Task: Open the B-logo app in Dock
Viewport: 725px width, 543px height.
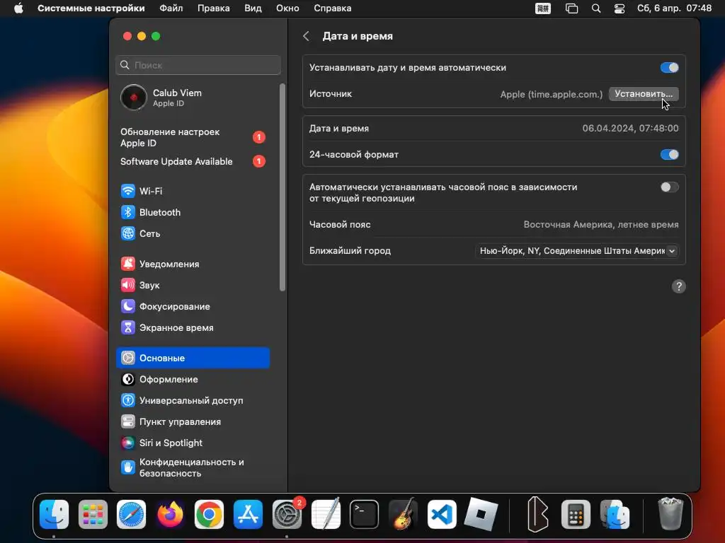Action: tap(538, 515)
